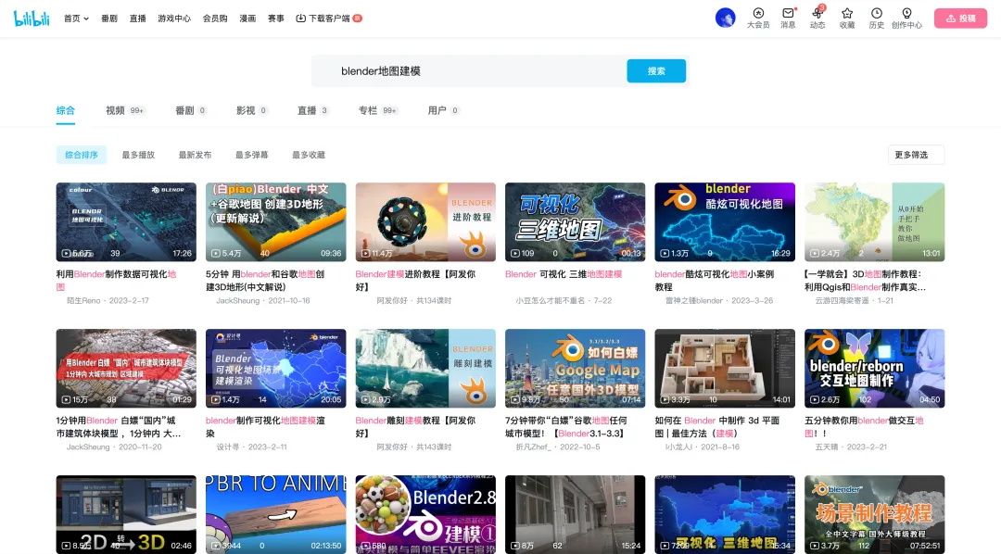Open the Blender2.8建模① thumbnail

tap(425, 514)
